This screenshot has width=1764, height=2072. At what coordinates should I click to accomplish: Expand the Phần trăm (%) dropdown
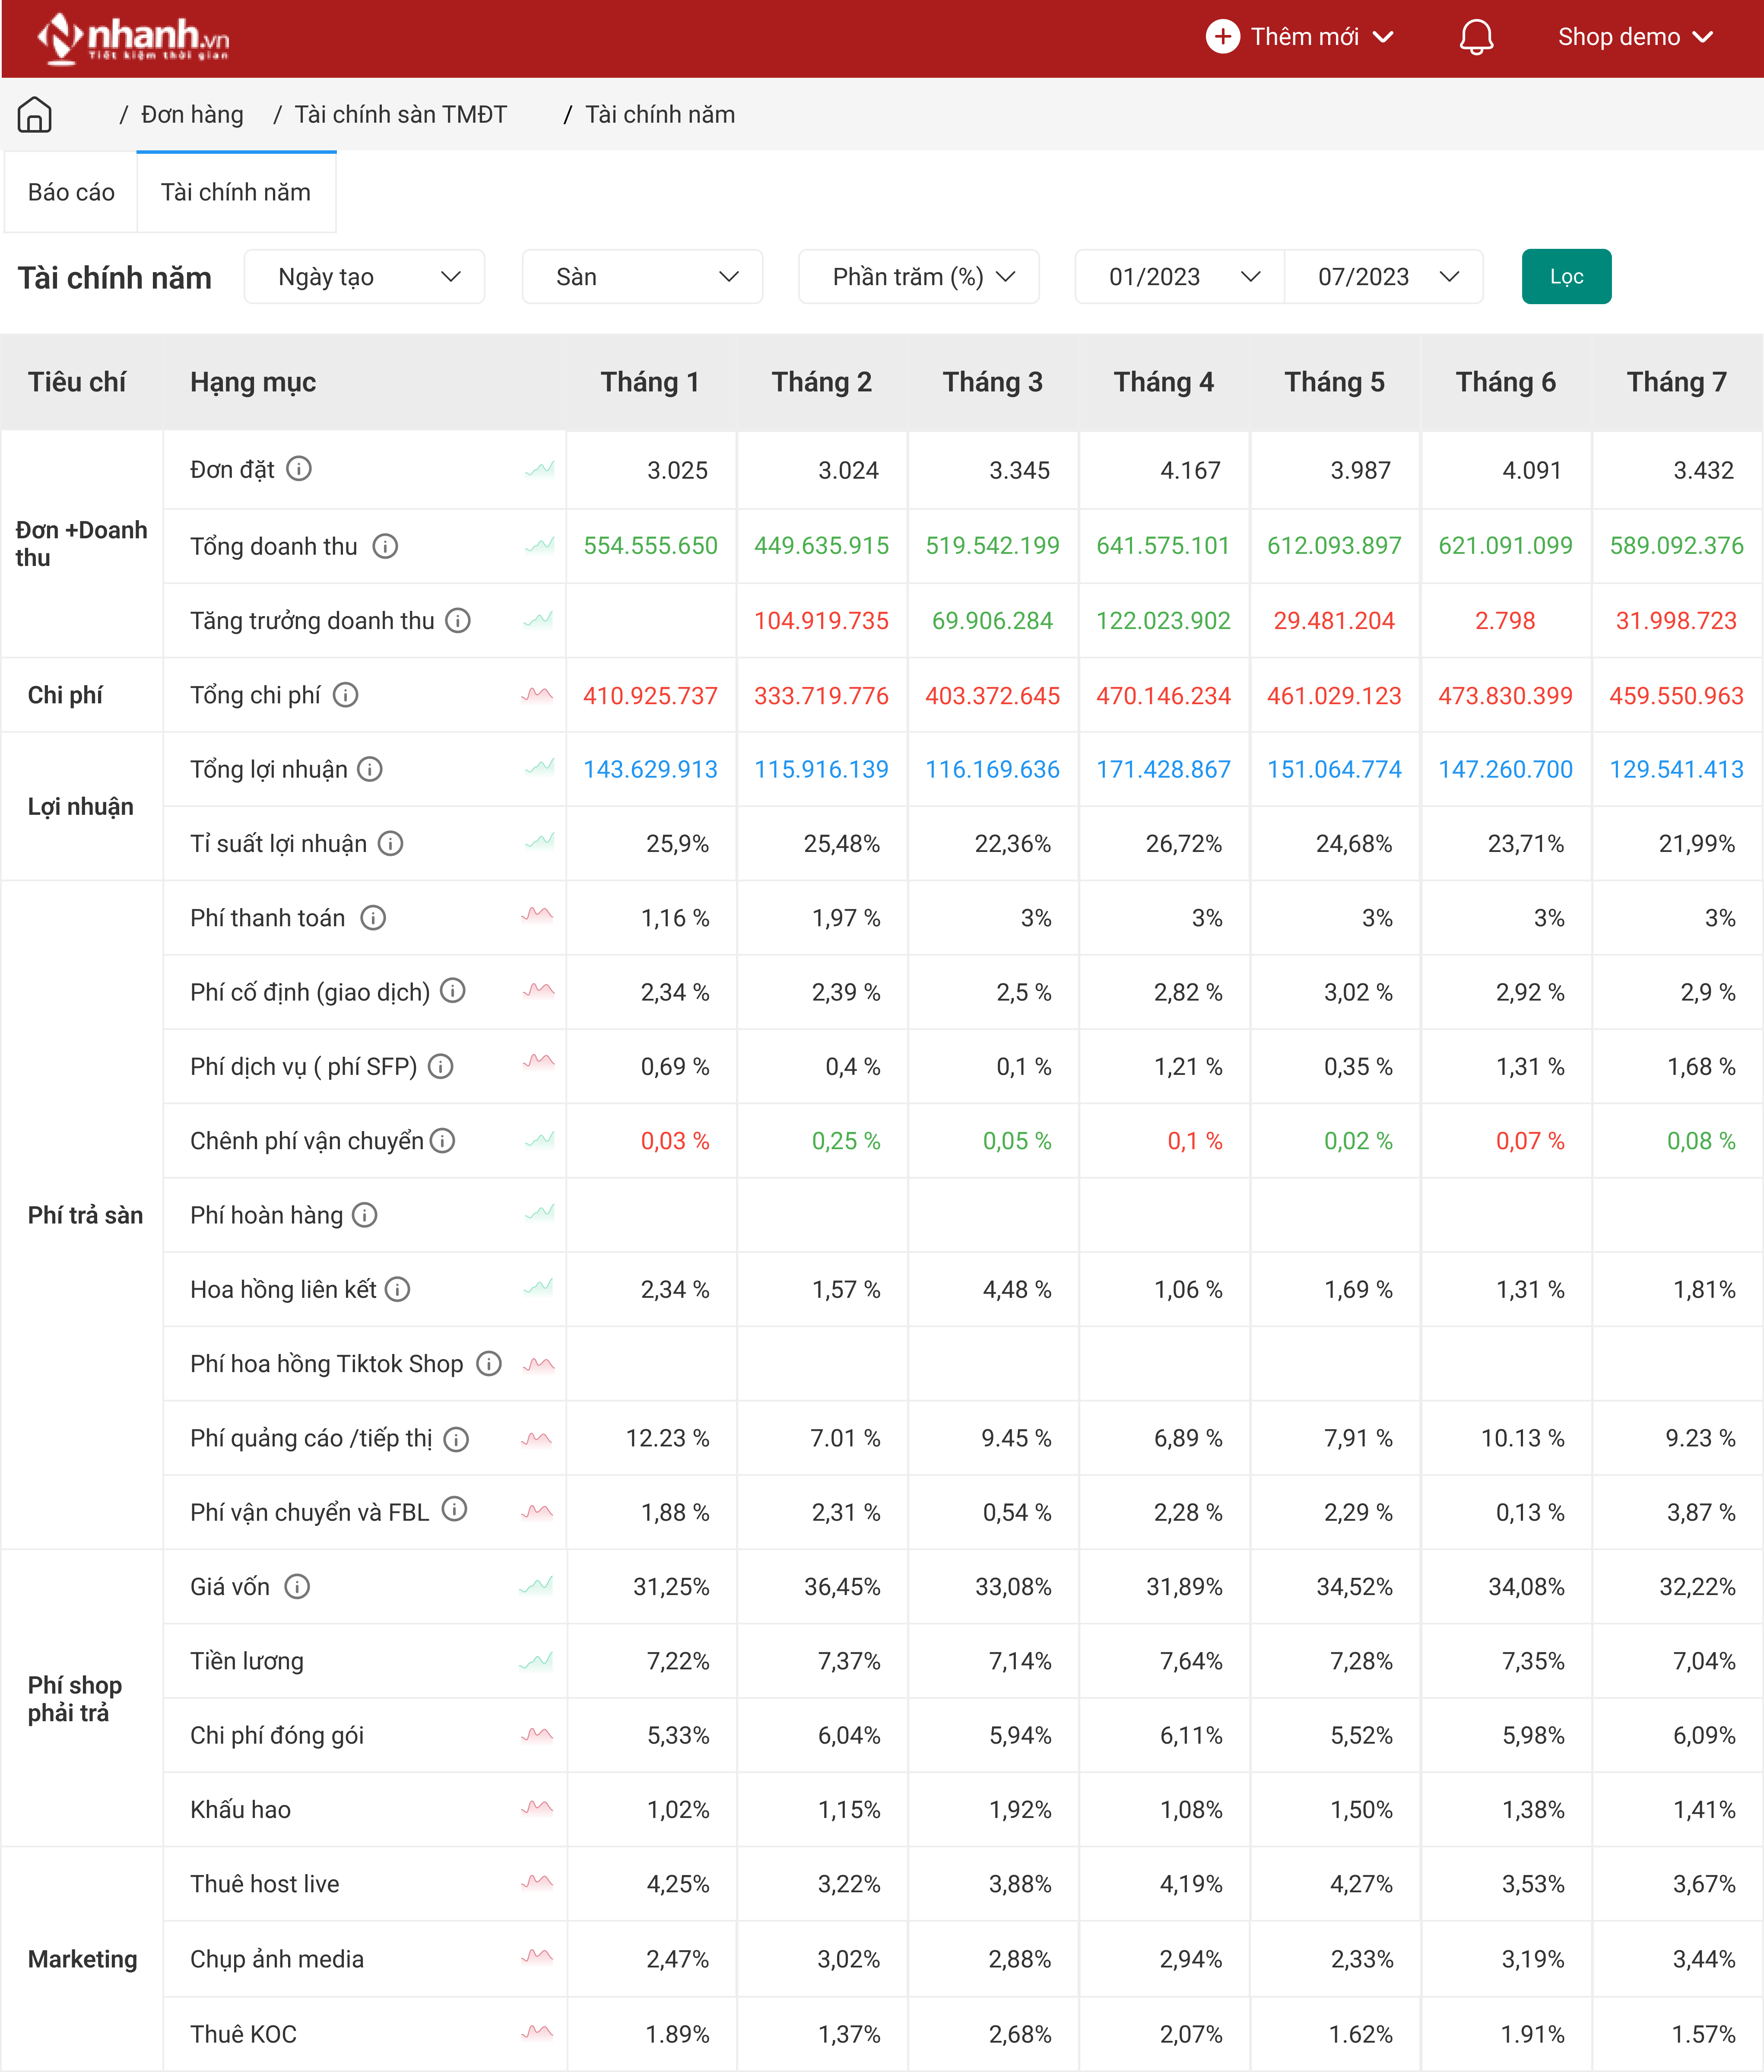(x=919, y=276)
